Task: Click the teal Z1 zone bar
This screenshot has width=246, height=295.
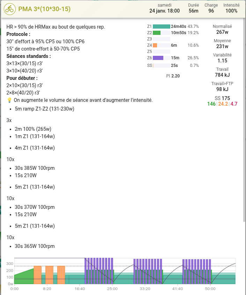Action: [x=162, y=27]
